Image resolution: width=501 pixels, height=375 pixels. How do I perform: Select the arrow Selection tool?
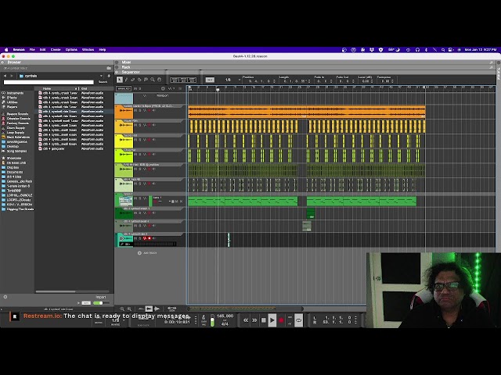tap(120, 80)
